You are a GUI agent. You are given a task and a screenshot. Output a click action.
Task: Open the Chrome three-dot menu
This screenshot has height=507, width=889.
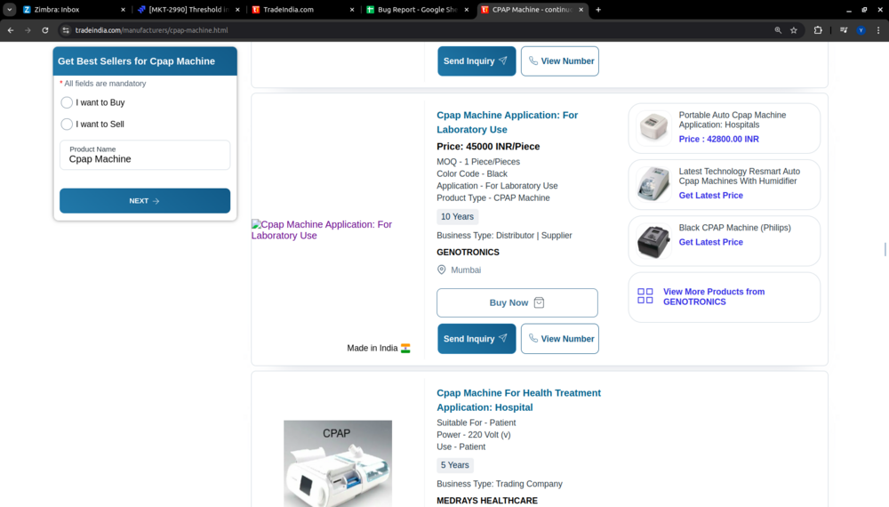(877, 30)
